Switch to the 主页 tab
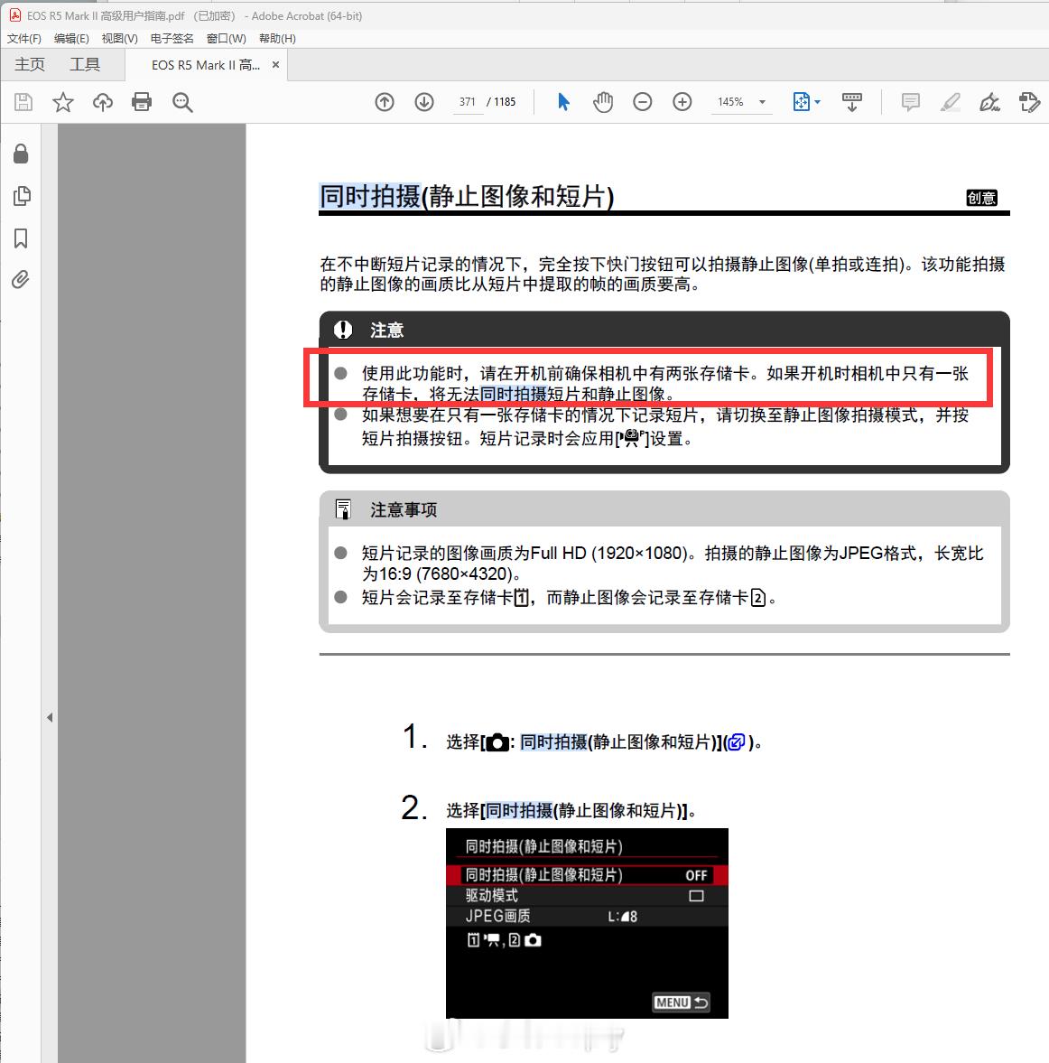 point(30,64)
